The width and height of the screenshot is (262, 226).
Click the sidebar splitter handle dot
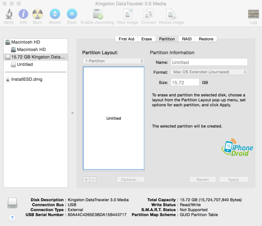72,113
